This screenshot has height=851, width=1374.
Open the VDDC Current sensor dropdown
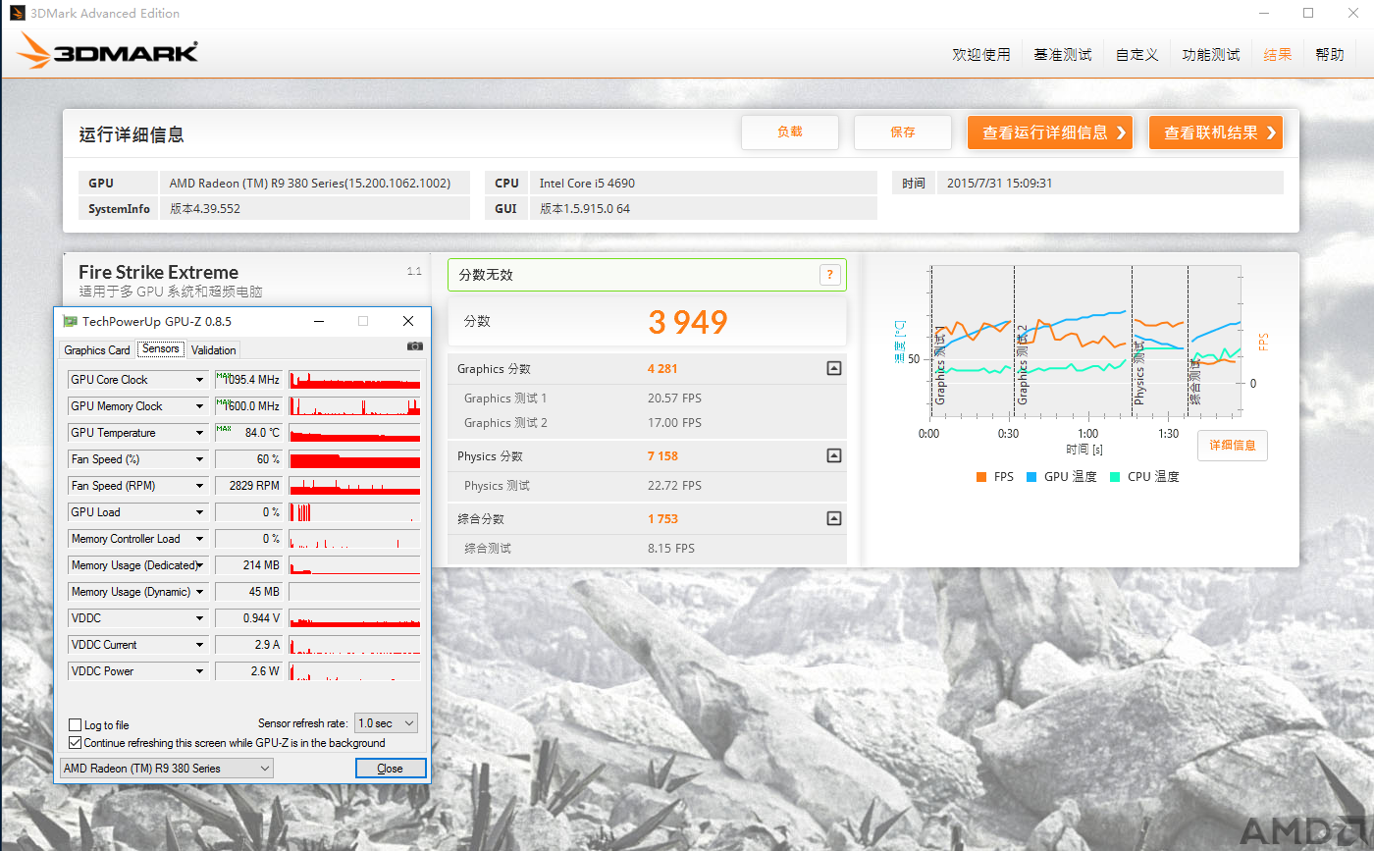click(200, 645)
